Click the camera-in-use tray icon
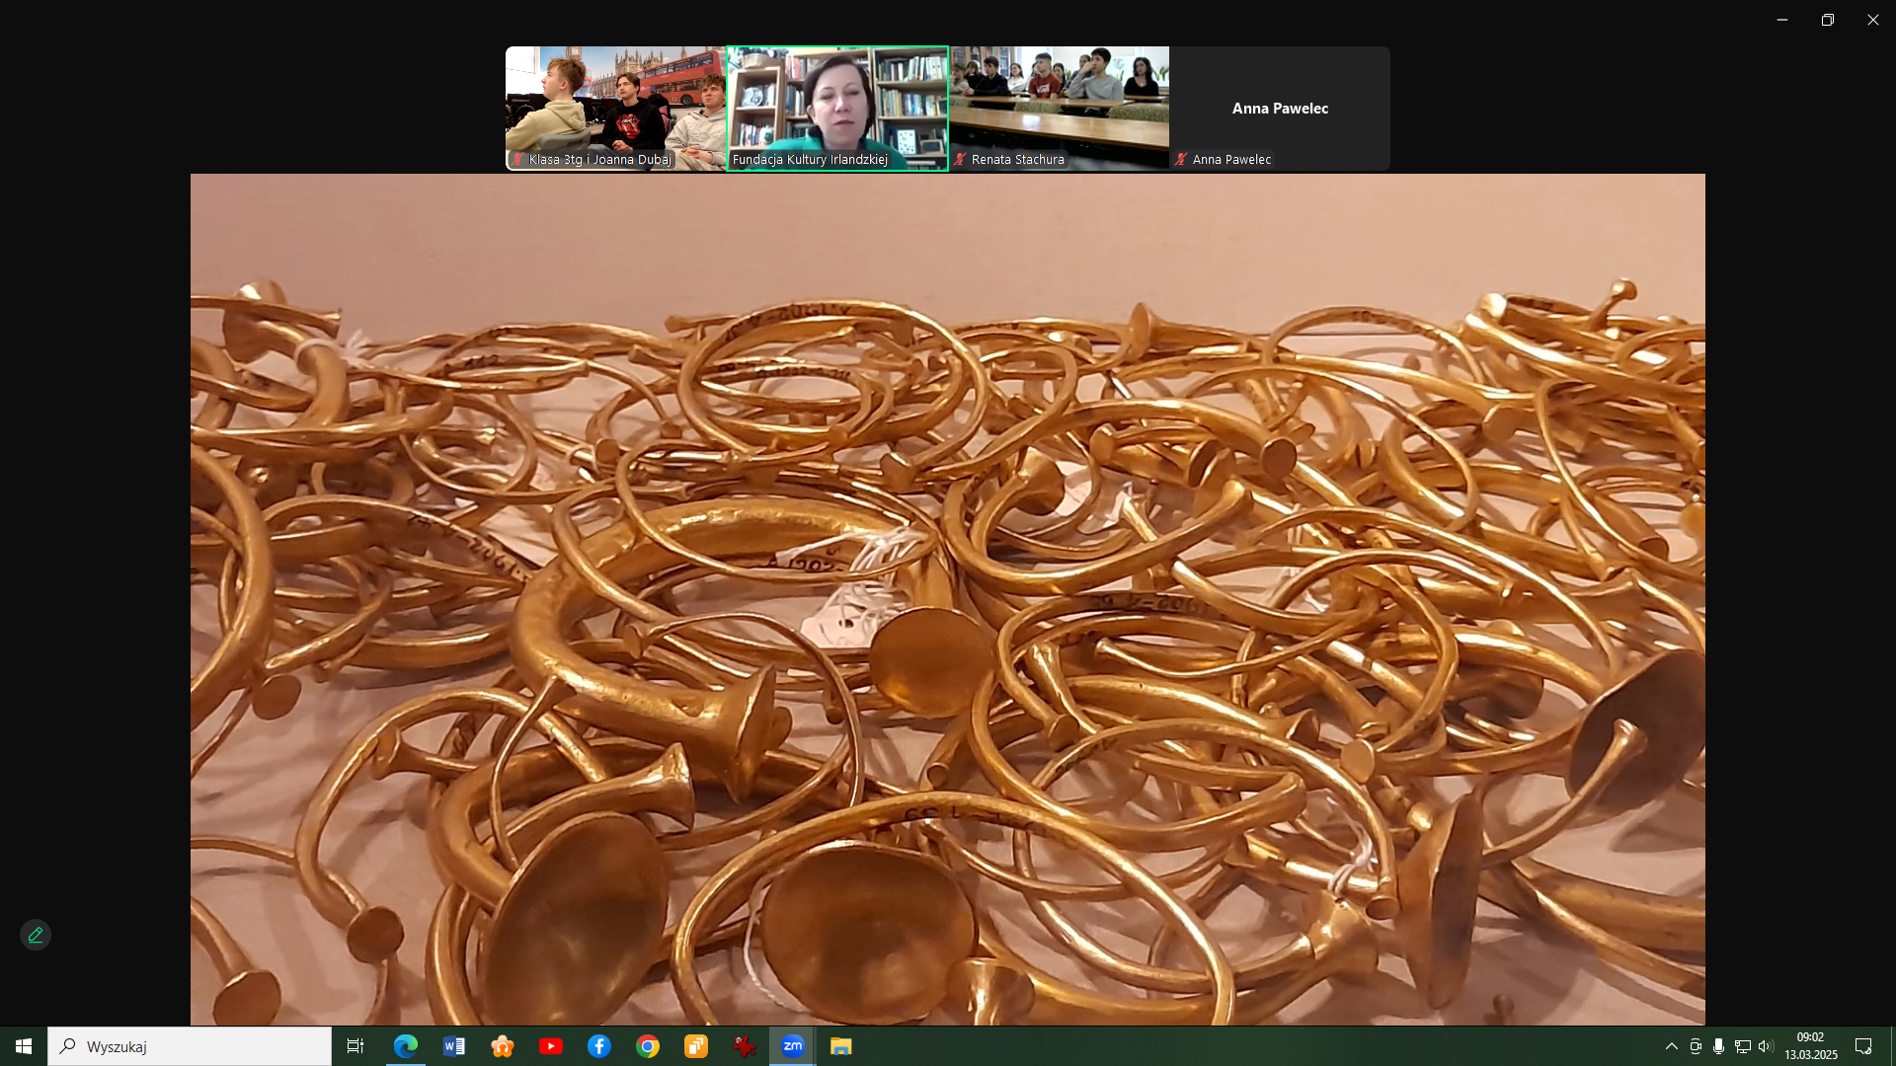 pos(1695,1046)
